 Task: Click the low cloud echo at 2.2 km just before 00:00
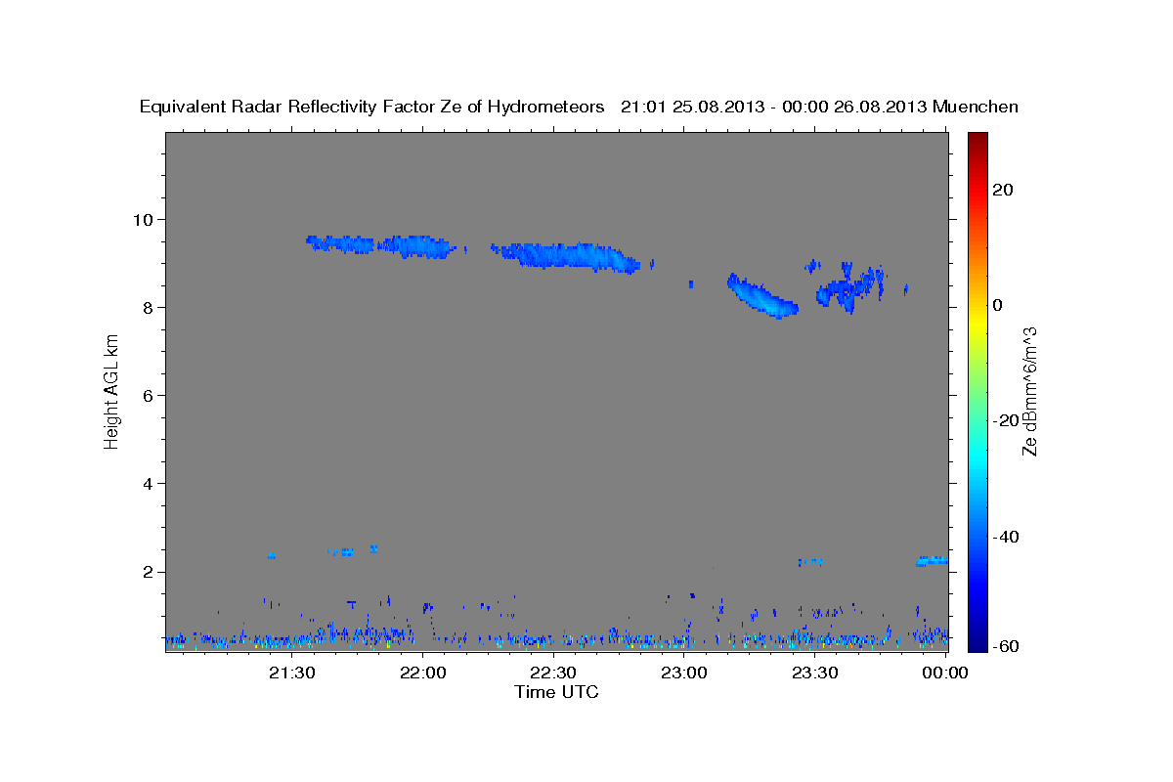[933, 561]
